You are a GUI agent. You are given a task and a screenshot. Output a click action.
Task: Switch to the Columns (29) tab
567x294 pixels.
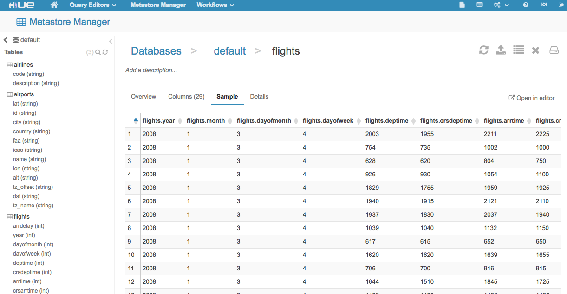point(186,97)
